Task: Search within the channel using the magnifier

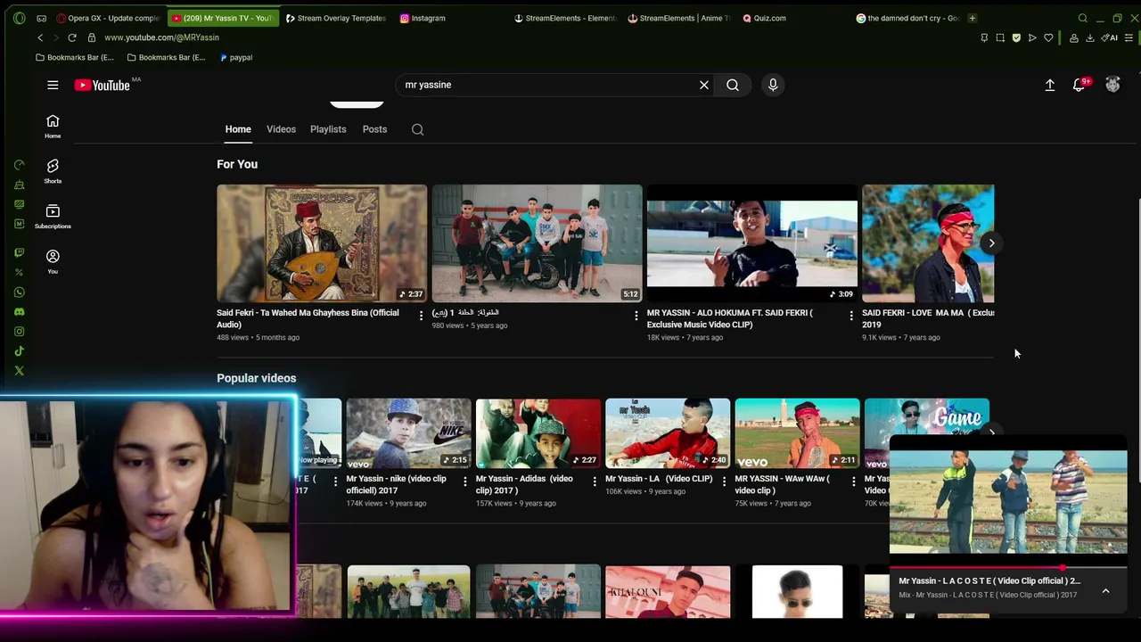Action: click(417, 129)
